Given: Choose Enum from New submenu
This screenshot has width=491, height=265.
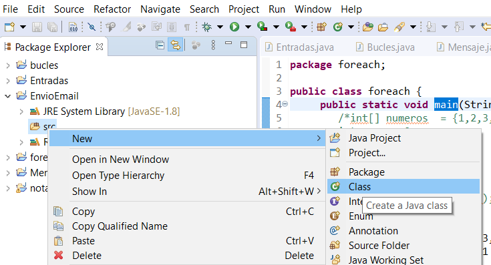Looking at the screenshot, I should point(403,216).
